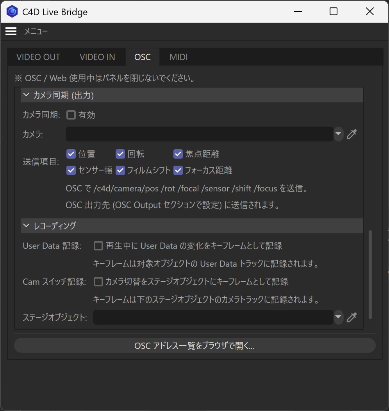The image size is (389, 411).
Task: Enable Cam スイッチ記録 checkbox
Action: [x=98, y=282]
